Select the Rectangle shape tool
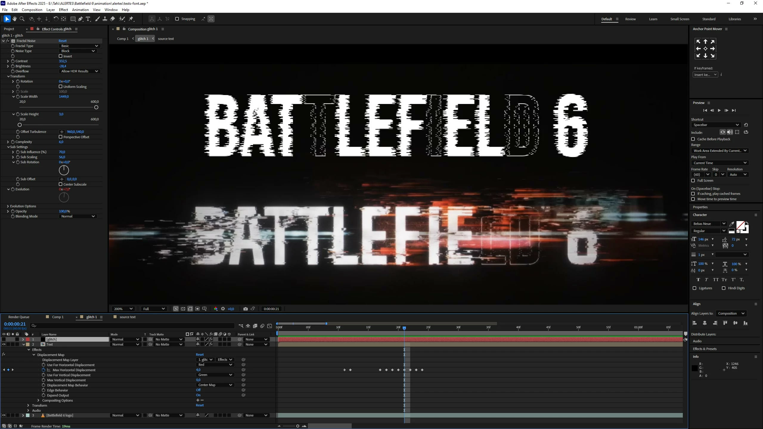The image size is (763, 429). click(x=73, y=19)
